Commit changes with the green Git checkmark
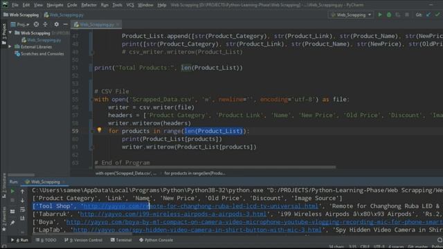The width and height of the screenshot is (443, 249). point(437,15)
